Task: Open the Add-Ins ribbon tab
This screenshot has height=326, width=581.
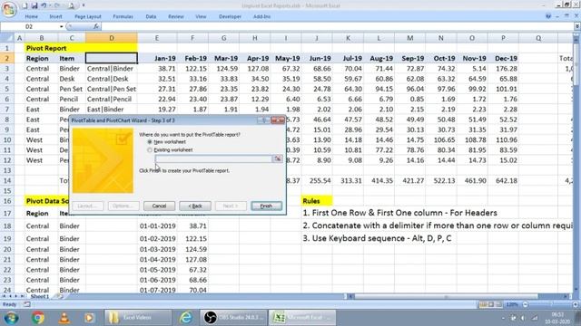Action: (262, 16)
